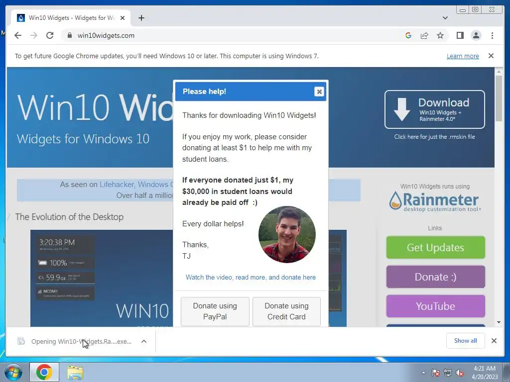
Task: Close the Please help! dialog
Action: pyautogui.click(x=319, y=92)
